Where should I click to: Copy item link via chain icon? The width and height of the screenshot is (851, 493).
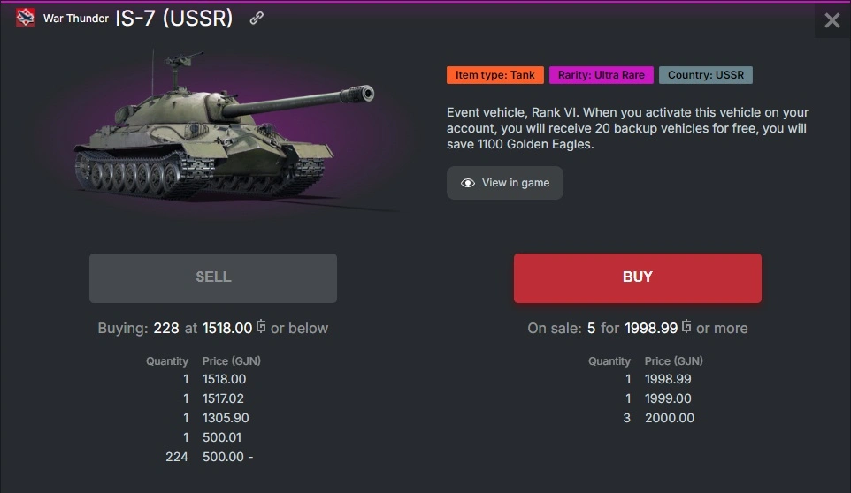tap(257, 19)
